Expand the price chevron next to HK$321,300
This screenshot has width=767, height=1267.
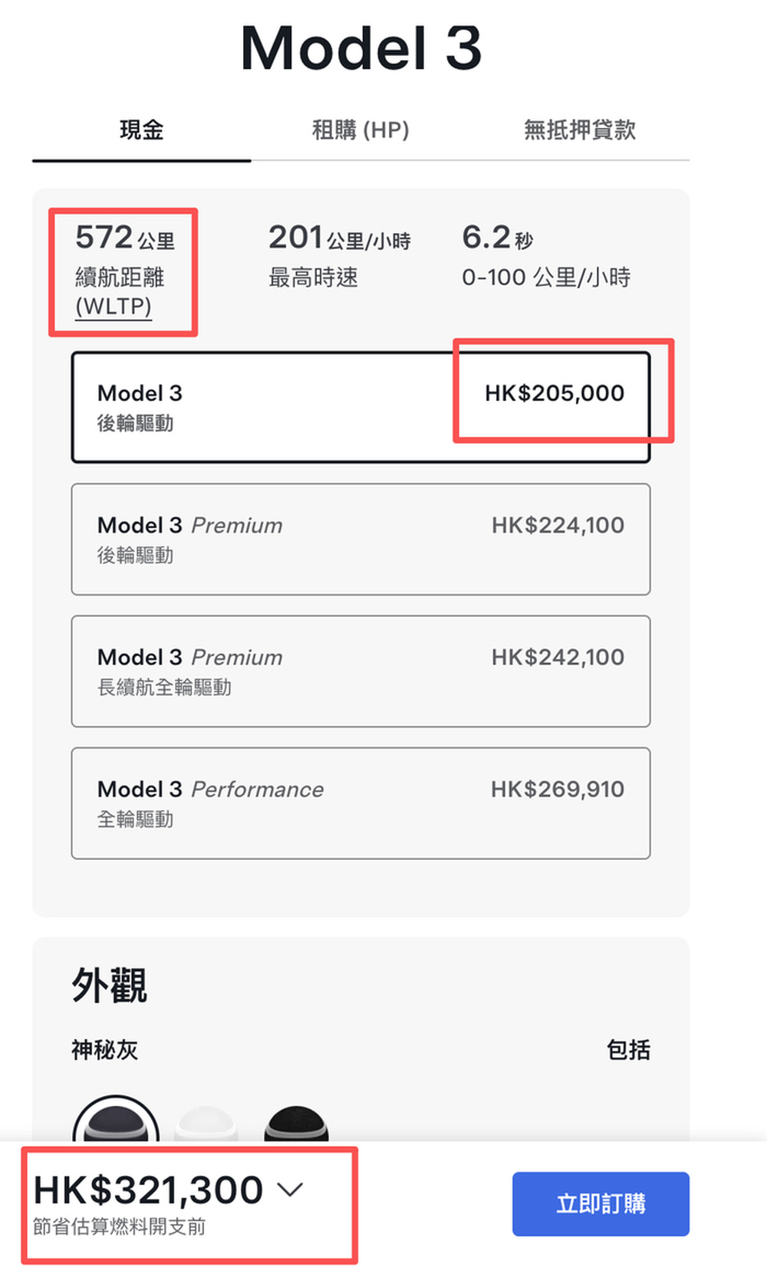tap(291, 1190)
